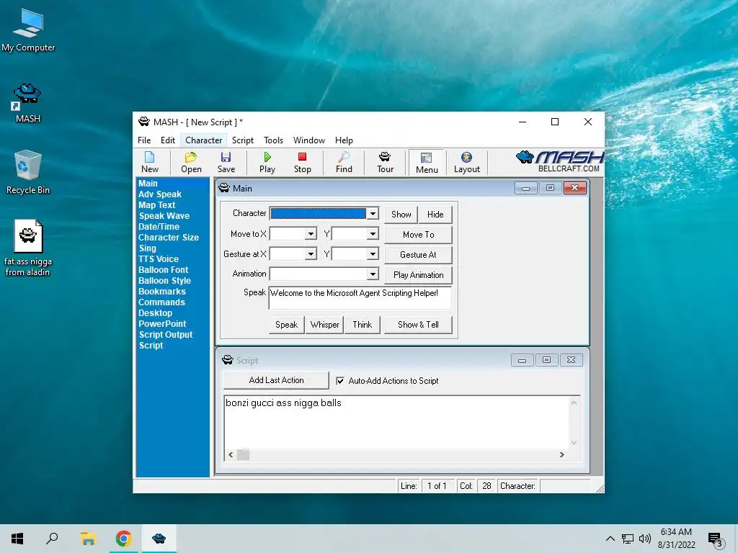The image size is (738, 553).
Task: Open Google Chrome from the taskbar
Action: (123, 539)
